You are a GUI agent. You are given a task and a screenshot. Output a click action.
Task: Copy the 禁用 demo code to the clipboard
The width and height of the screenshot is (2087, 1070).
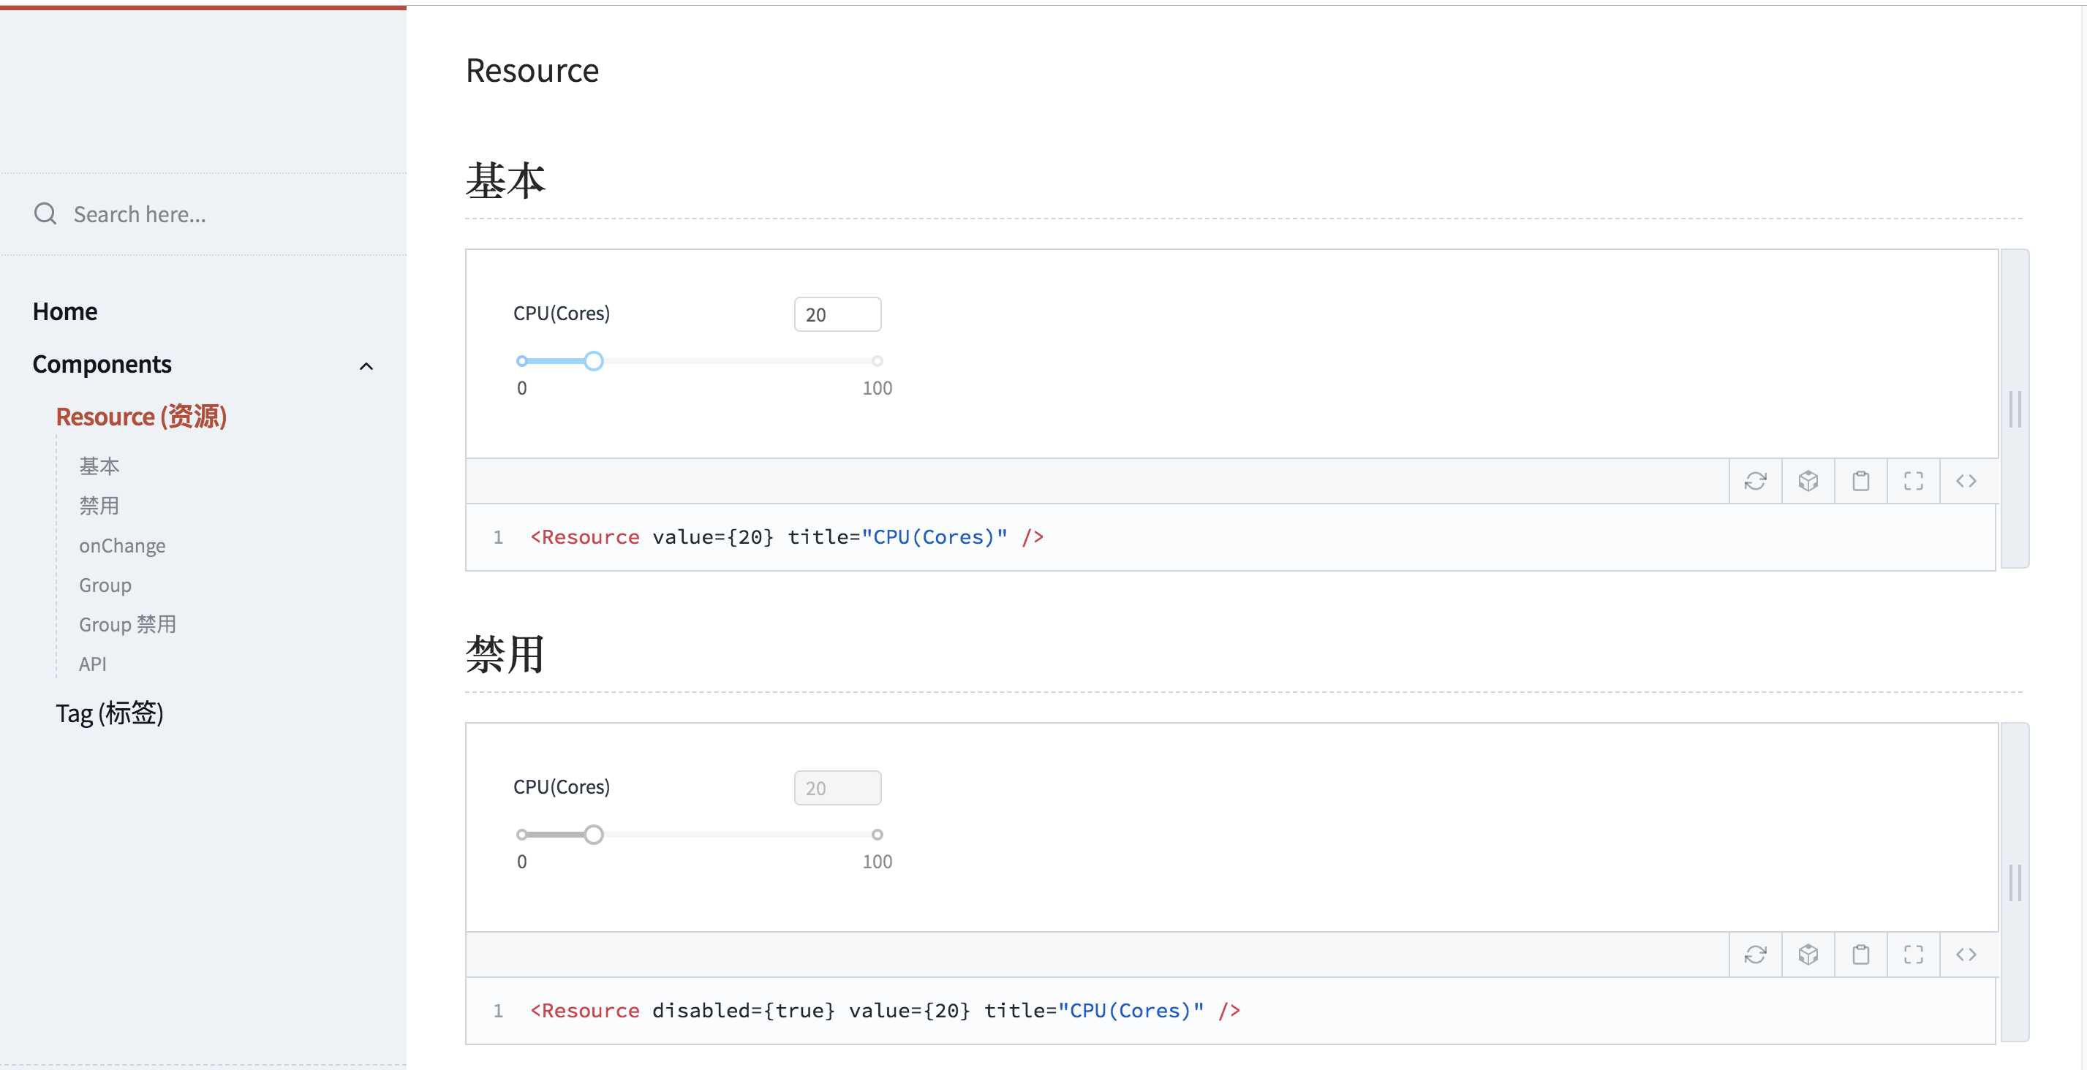[x=1861, y=955]
